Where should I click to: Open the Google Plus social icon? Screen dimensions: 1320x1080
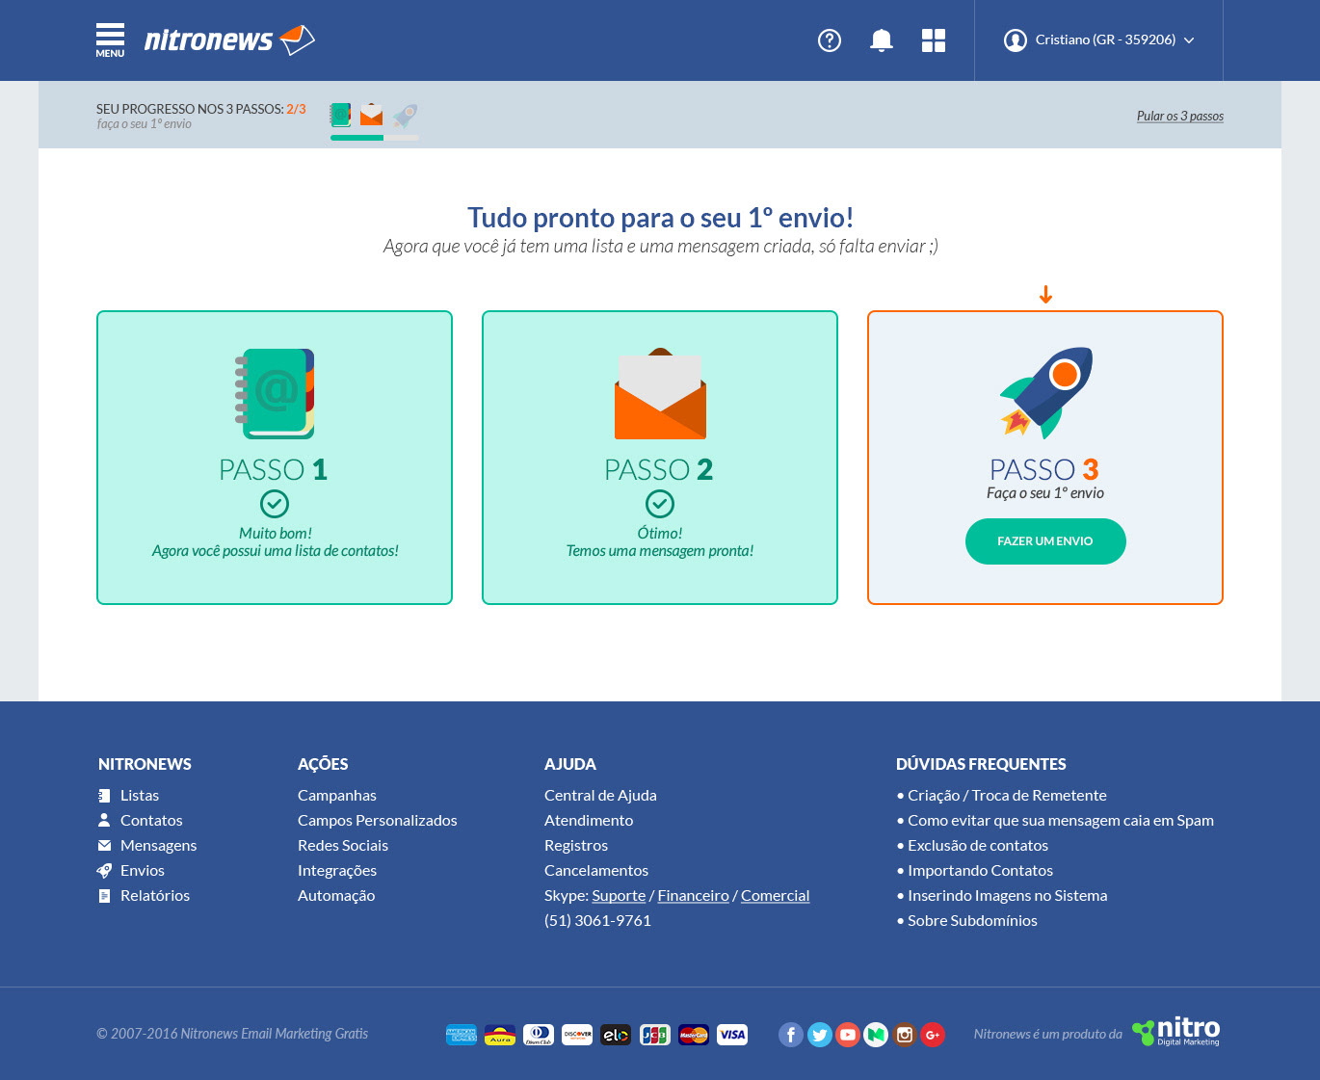[x=933, y=1035]
